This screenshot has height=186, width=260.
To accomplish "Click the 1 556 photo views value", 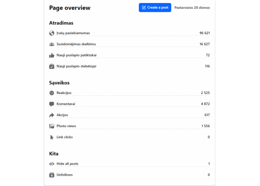I will [x=206, y=126].
